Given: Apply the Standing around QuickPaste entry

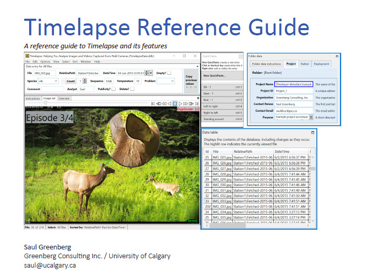Looking at the screenshot, I should point(222,119).
